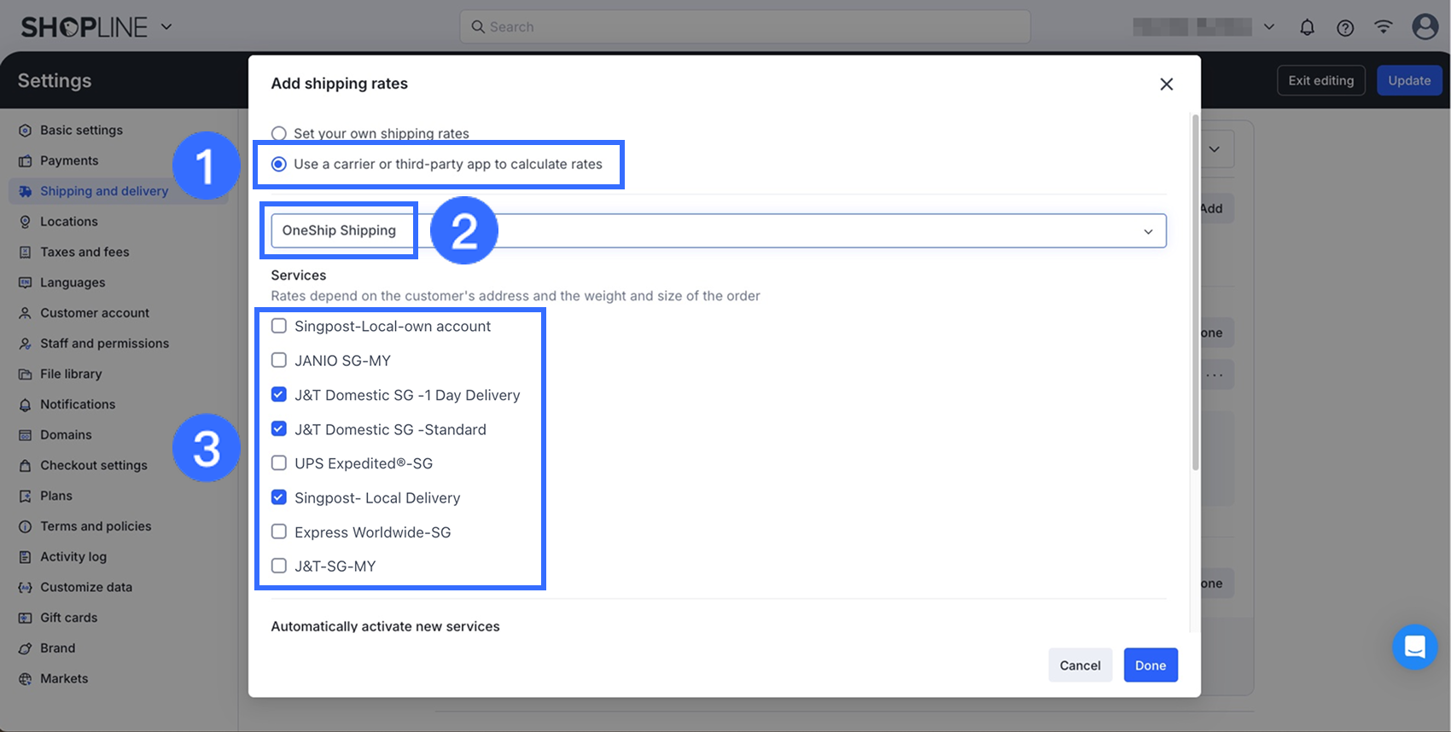This screenshot has width=1451, height=732.
Task: Click the Markets globe icon
Action: click(25, 679)
